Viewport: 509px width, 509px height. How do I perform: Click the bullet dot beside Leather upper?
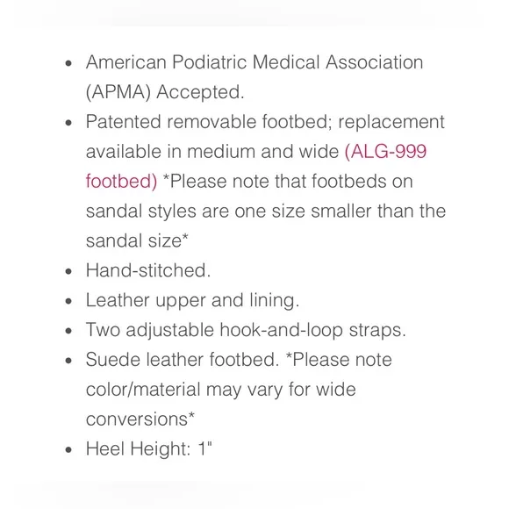tap(68, 301)
